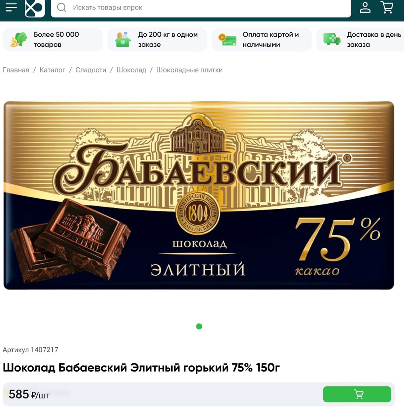Click the green grocery box icon
The width and height of the screenshot is (404, 408).
[x=123, y=39]
